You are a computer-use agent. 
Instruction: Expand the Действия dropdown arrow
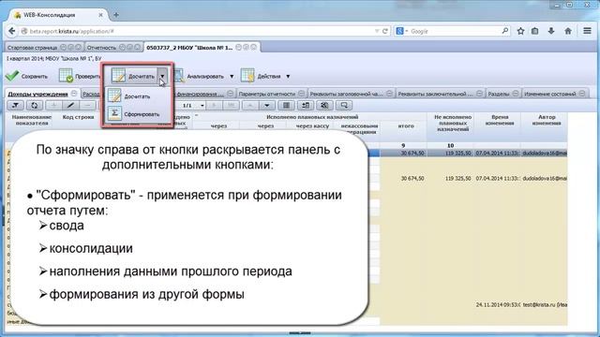[x=288, y=77]
